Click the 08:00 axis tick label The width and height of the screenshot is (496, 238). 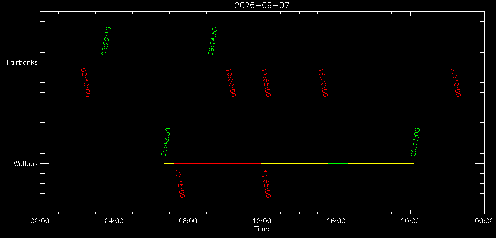pyautogui.click(x=188, y=221)
